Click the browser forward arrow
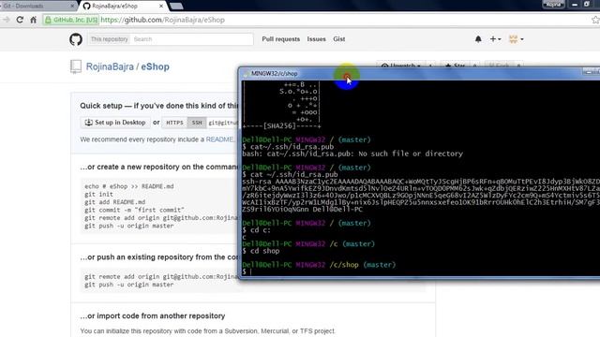Screen dimensions: 600x337 [x=7, y=20]
